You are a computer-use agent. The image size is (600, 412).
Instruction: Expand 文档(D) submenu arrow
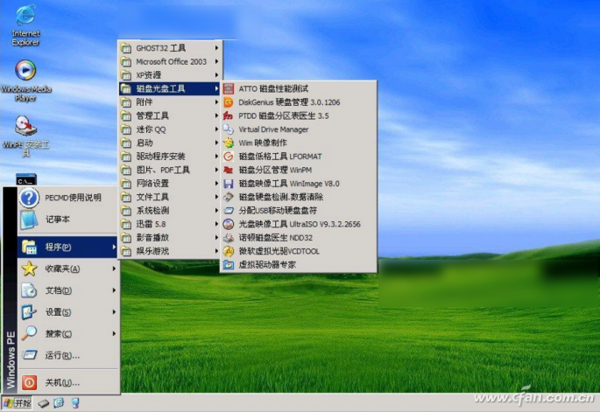(x=114, y=290)
